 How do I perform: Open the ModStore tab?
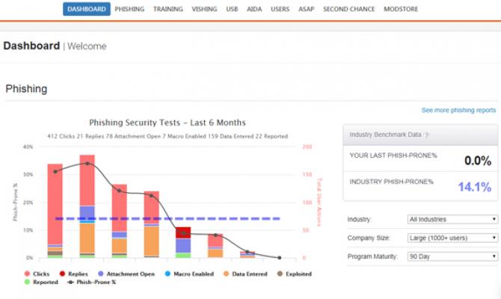[401, 9]
